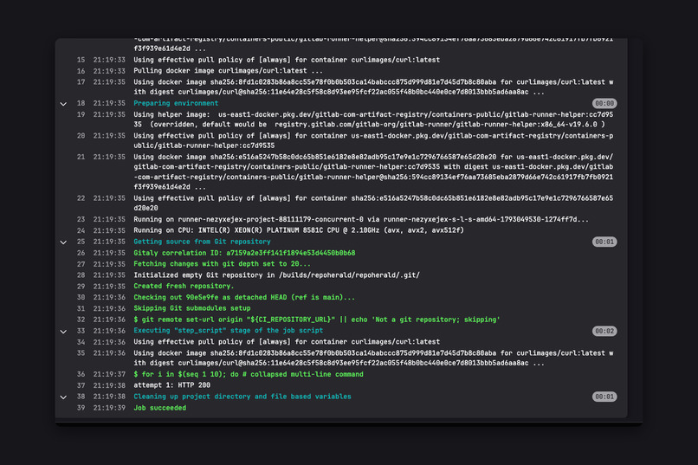This screenshot has width=698, height=465.
Task: Click 'Pulling docker image curlimages/curl:latest' line
Action: (x=228, y=71)
